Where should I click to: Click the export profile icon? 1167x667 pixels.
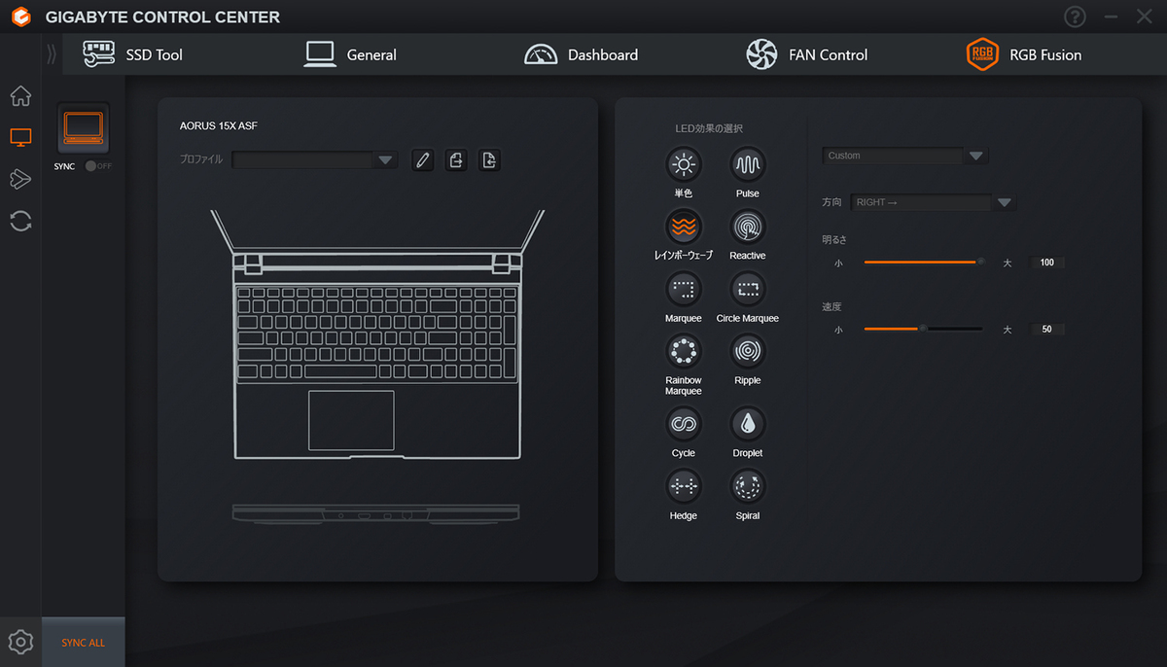(456, 160)
